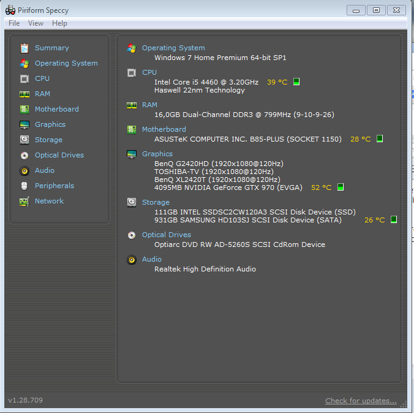Click the Audio speaker icon in sidebar
This screenshot has height=413, width=414.
tap(24, 171)
